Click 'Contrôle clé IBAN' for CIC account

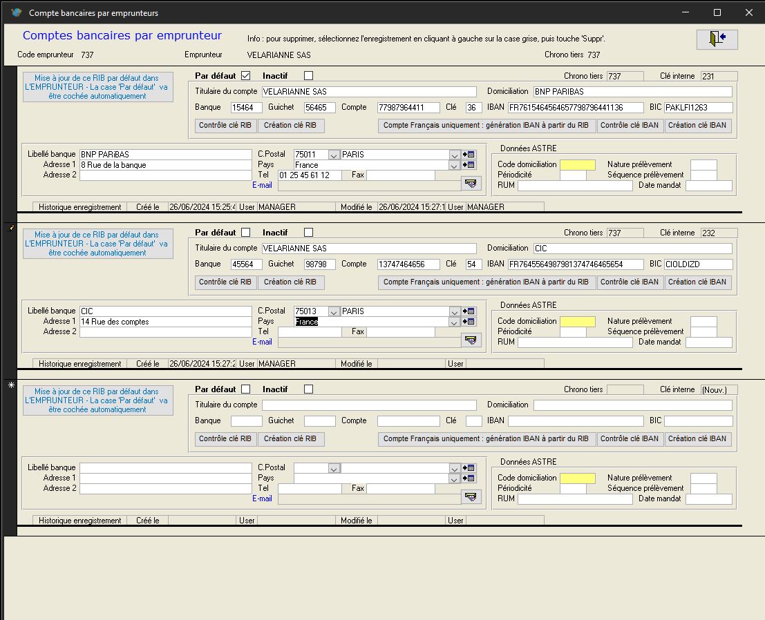coord(630,282)
